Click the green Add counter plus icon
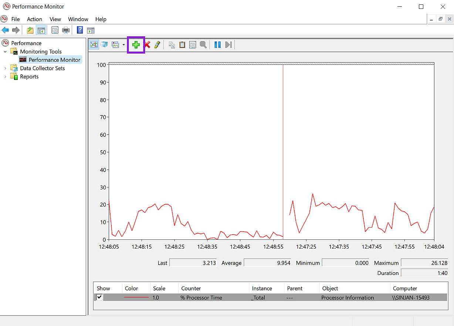Viewport: 454px width, 326px height. click(x=136, y=45)
